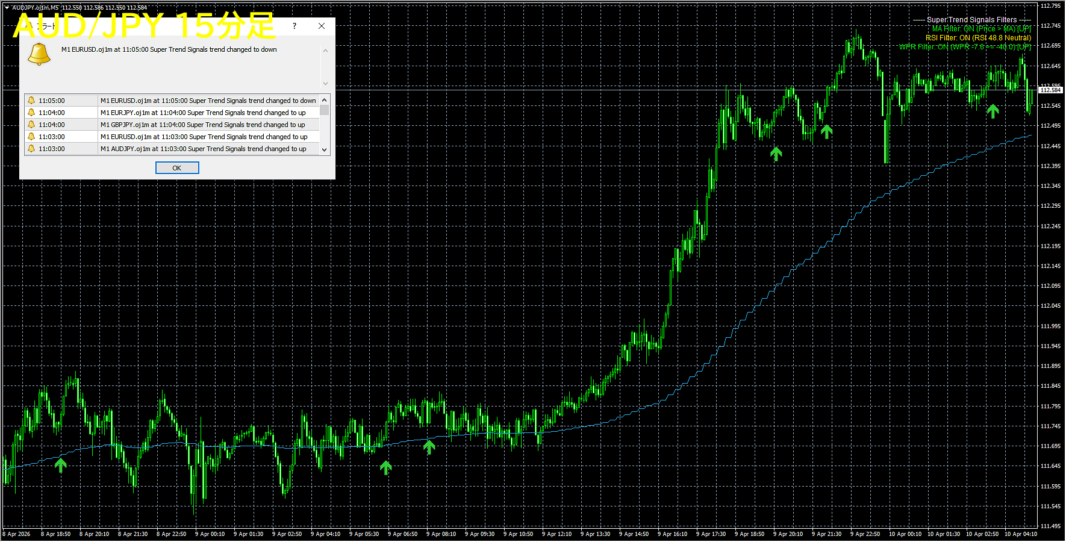Screen dimensions: 1066x542
Task: Click the 'Super Trend Signals Filters' indicator heading
Action: 972,20
